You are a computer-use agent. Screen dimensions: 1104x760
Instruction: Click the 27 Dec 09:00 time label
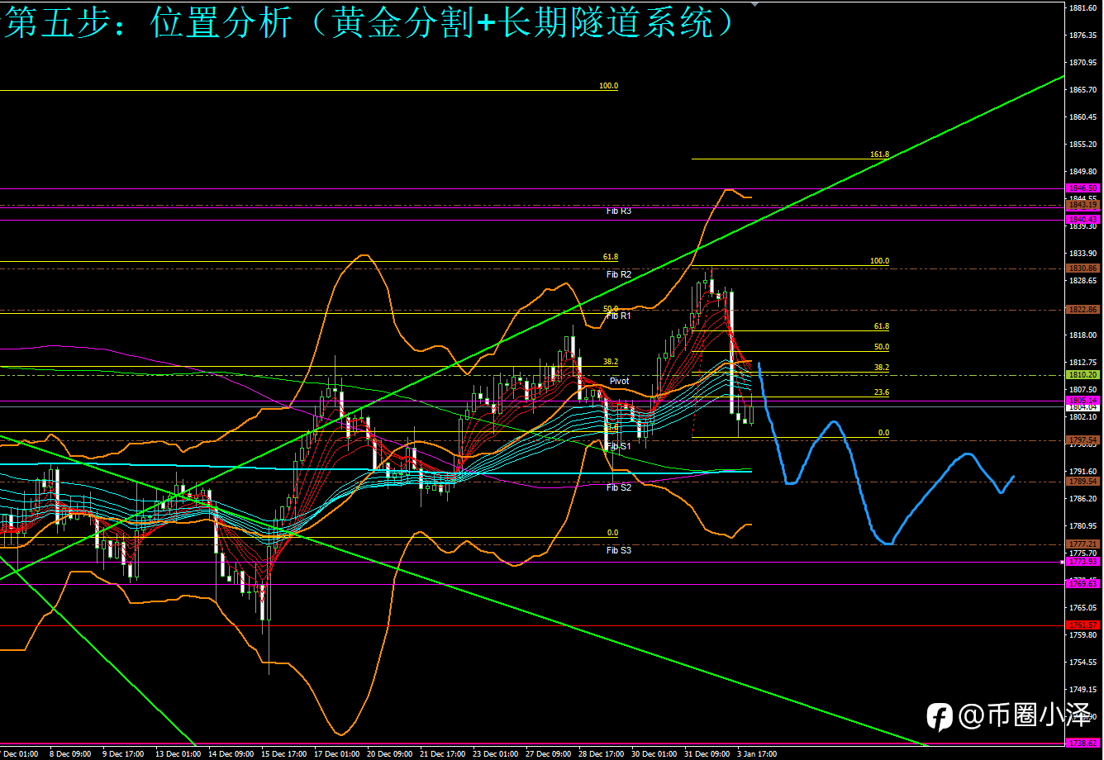click(x=548, y=754)
